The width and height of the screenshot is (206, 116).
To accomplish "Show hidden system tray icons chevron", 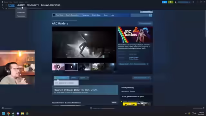I will pyautogui.click(x=186, y=113).
